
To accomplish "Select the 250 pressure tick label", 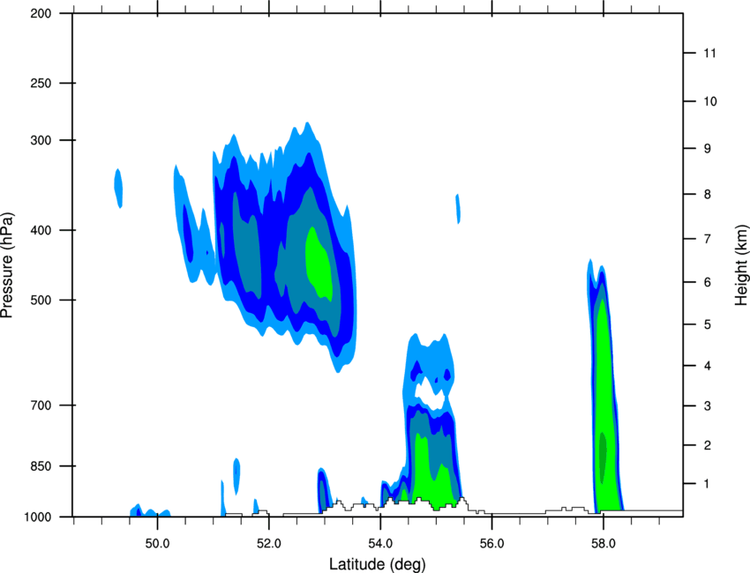I will pyautogui.click(x=41, y=83).
